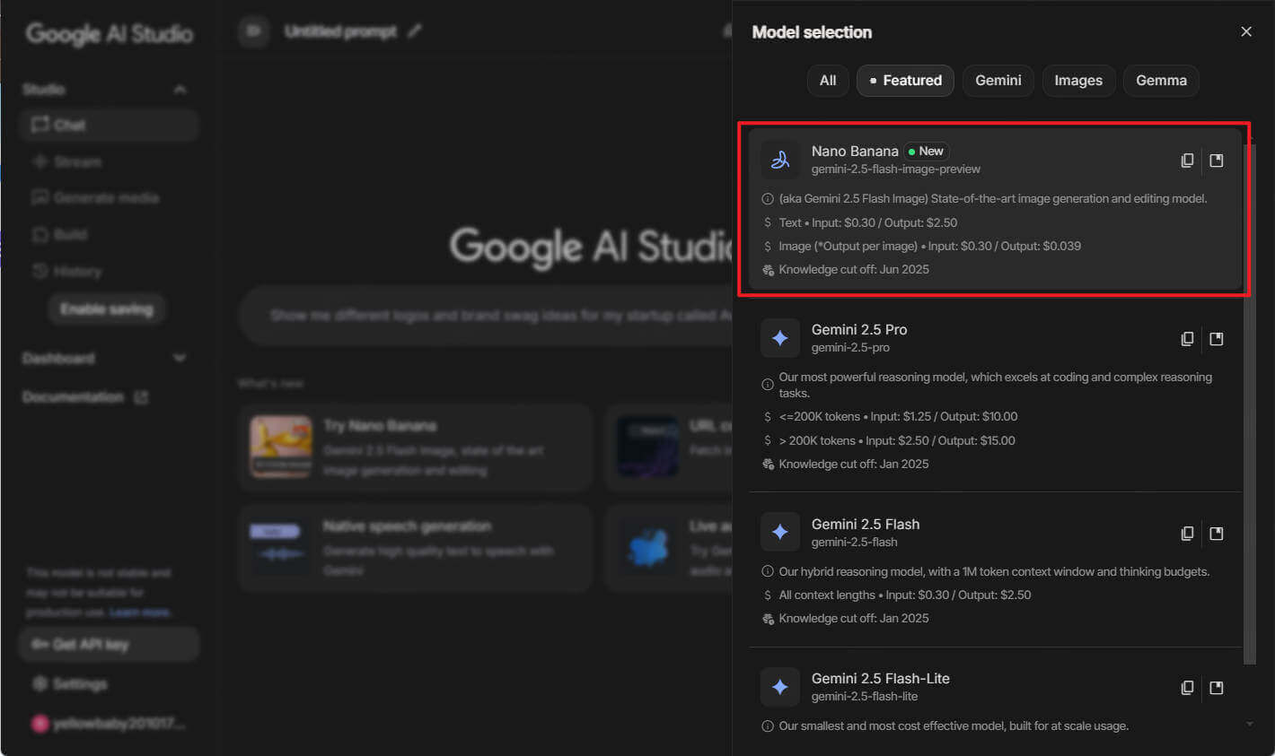Open the Documentation external link
Viewport: 1275px width, 756px height.
[x=85, y=397]
